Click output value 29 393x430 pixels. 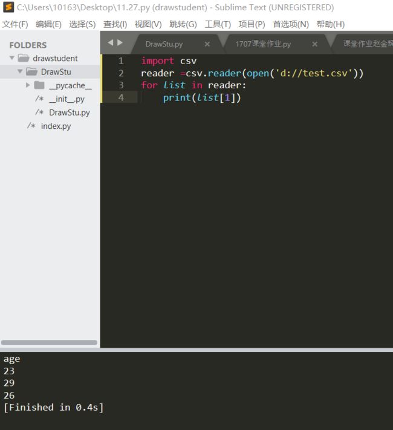click(9, 383)
